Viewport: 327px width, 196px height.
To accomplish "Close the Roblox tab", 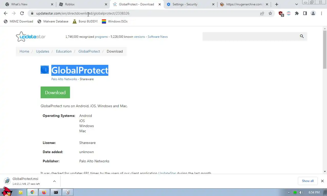I will coord(106,4).
